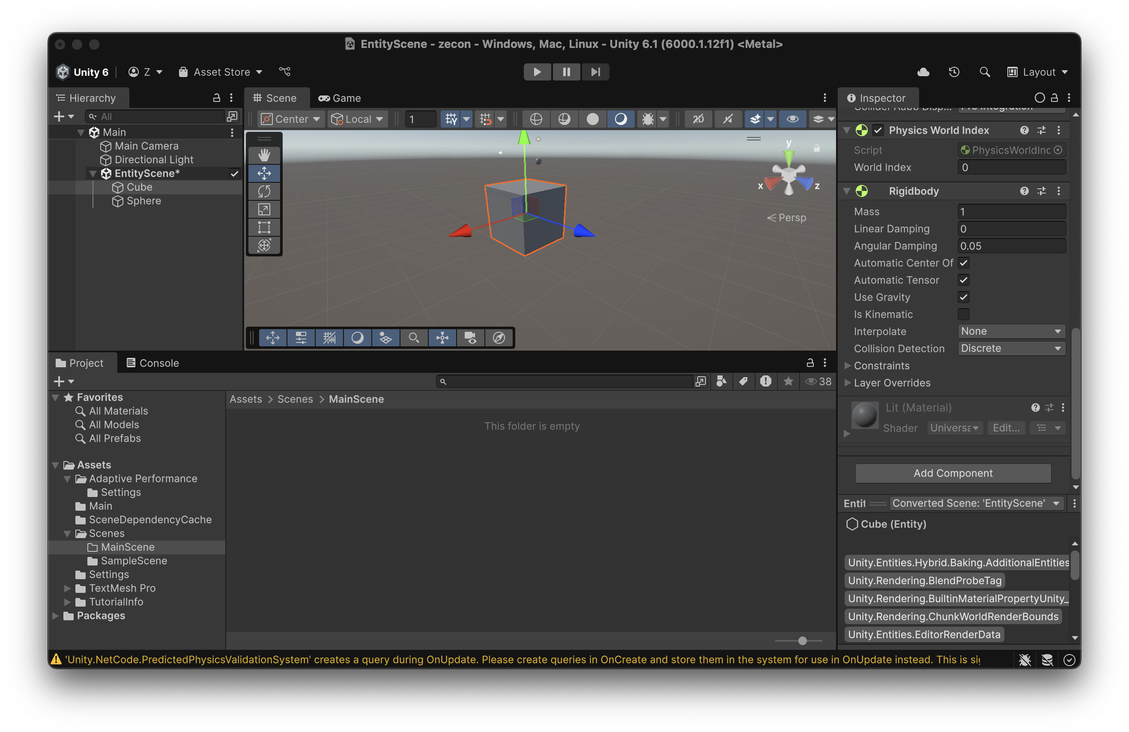Viewport: 1129px width, 732px height.
Task: Enable Is Kinematic on the Rigidbody
Action: 963,314
